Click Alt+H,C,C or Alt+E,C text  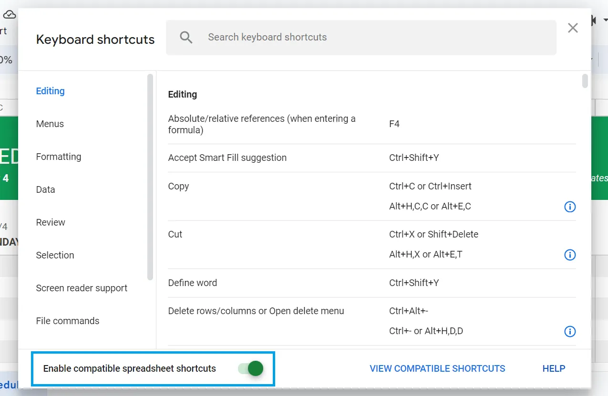(x=430, y=207)
